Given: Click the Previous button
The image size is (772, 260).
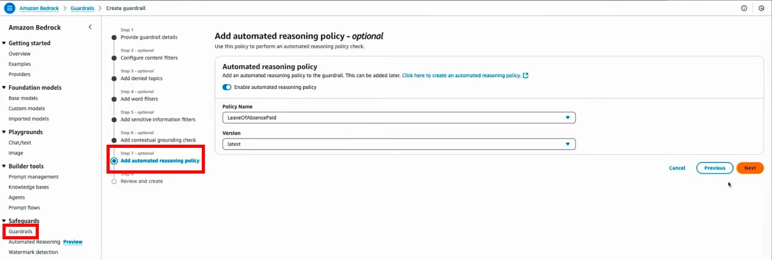Looking at the screenshot, I should 714,168.
